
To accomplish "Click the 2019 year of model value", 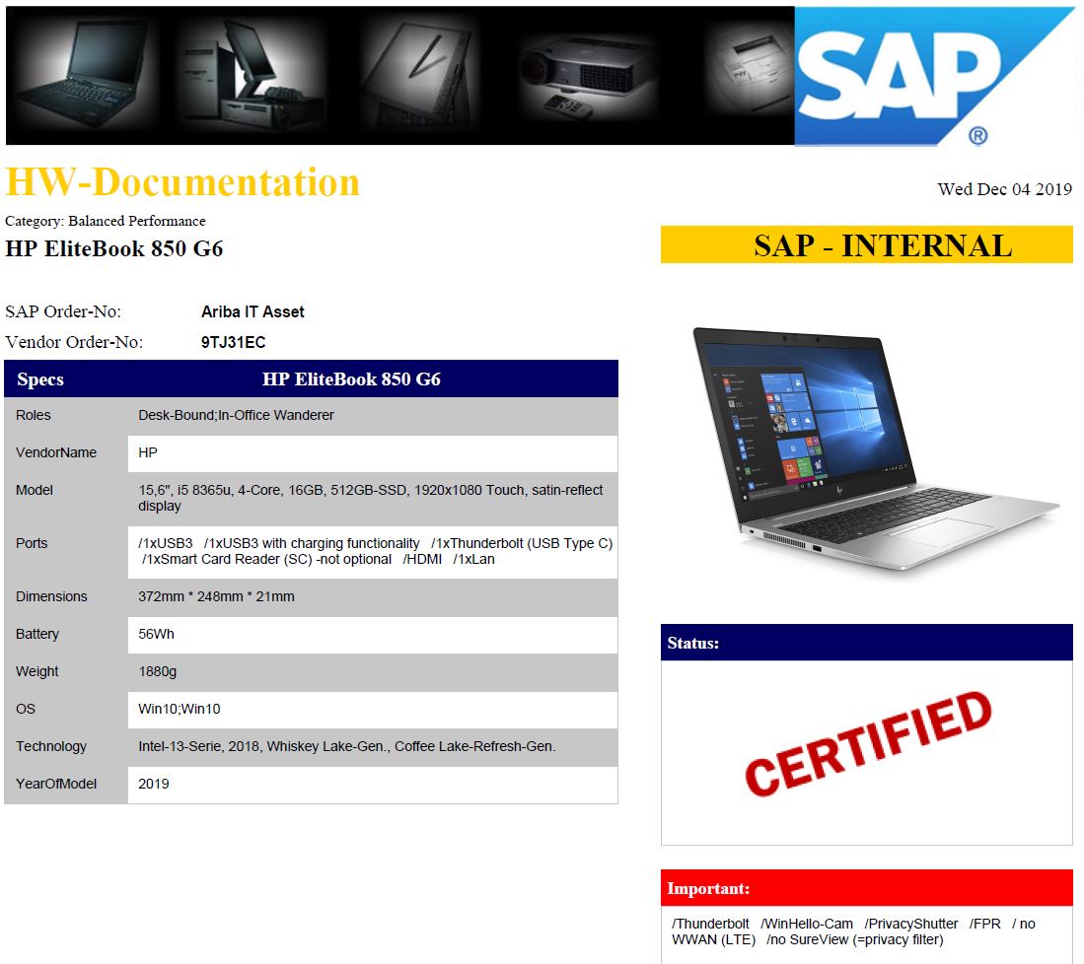I will [x=154, y=784].
